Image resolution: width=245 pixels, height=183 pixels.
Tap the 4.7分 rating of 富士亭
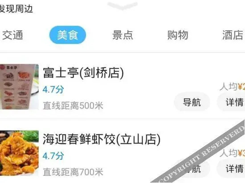pyautogui.click(x=53, y=89)
